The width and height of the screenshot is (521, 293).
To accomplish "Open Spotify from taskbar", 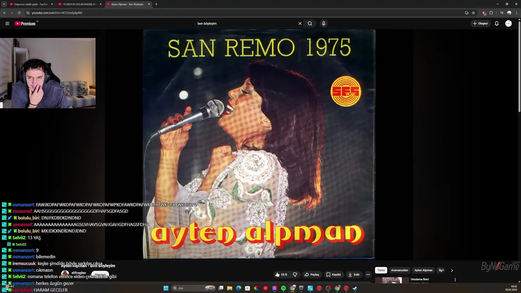I will point(283,288).
